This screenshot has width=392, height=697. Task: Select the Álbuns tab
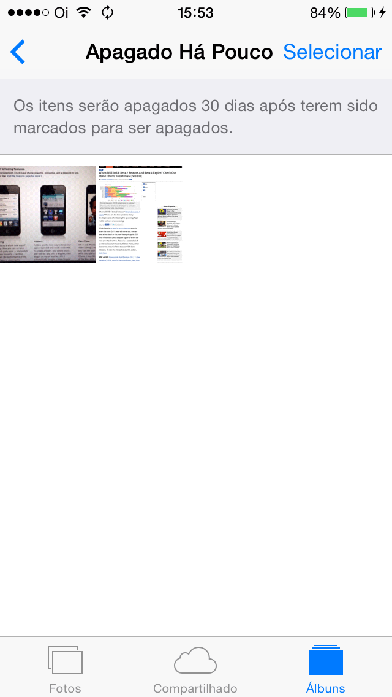coord(325,669)
